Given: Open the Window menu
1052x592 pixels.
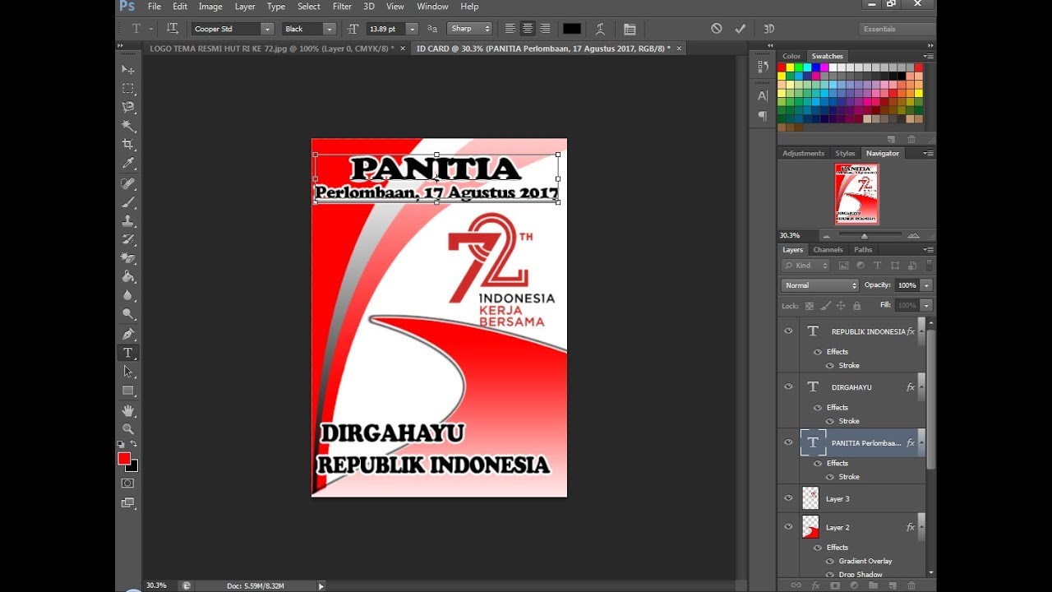Looking at the screenshot, I should point(432,7).
